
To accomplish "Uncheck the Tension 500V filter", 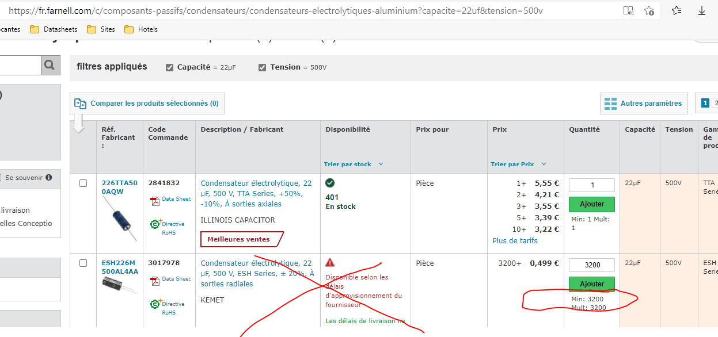I will [263, 67].
